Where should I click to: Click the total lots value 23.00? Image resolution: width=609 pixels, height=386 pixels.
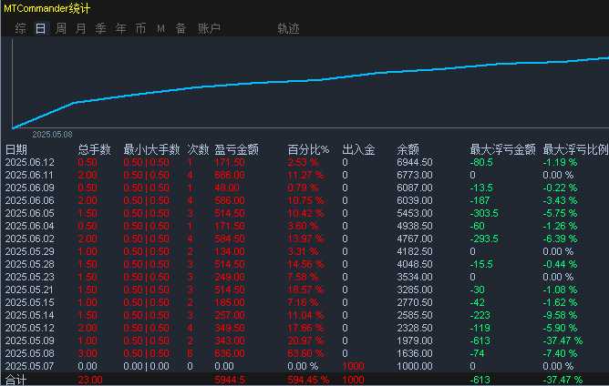pos(90,380)
